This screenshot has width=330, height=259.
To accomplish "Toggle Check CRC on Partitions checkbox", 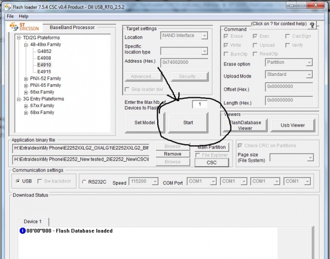I will (240, 146).
